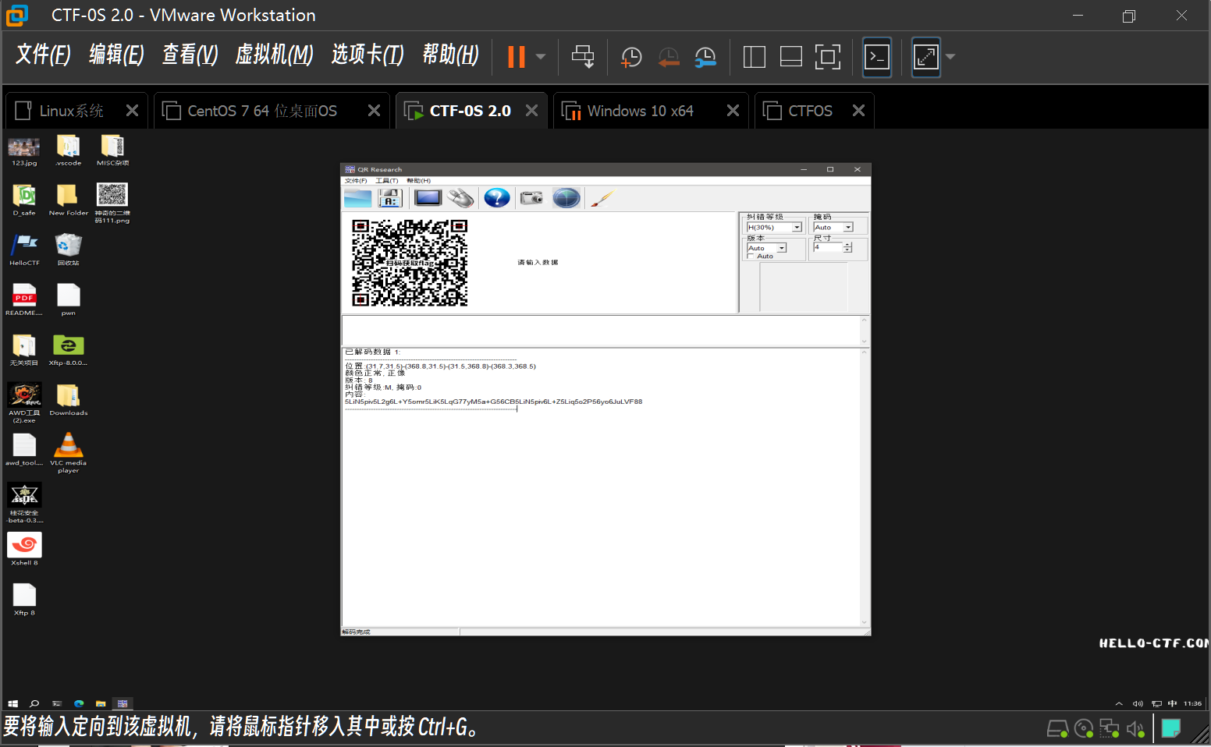Take a snapshot of this virtual machine

(630, 57)
